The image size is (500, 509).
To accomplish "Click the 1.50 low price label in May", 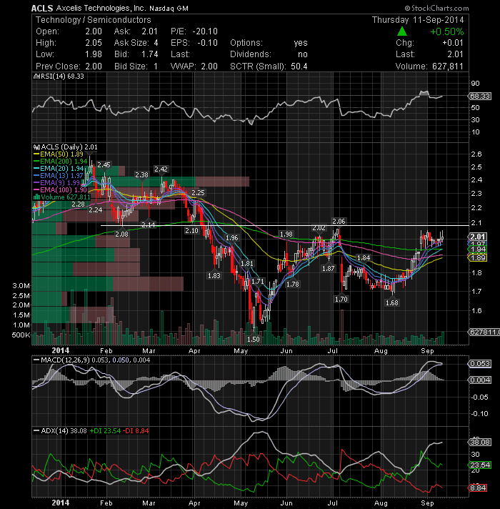I will point(254,340).
